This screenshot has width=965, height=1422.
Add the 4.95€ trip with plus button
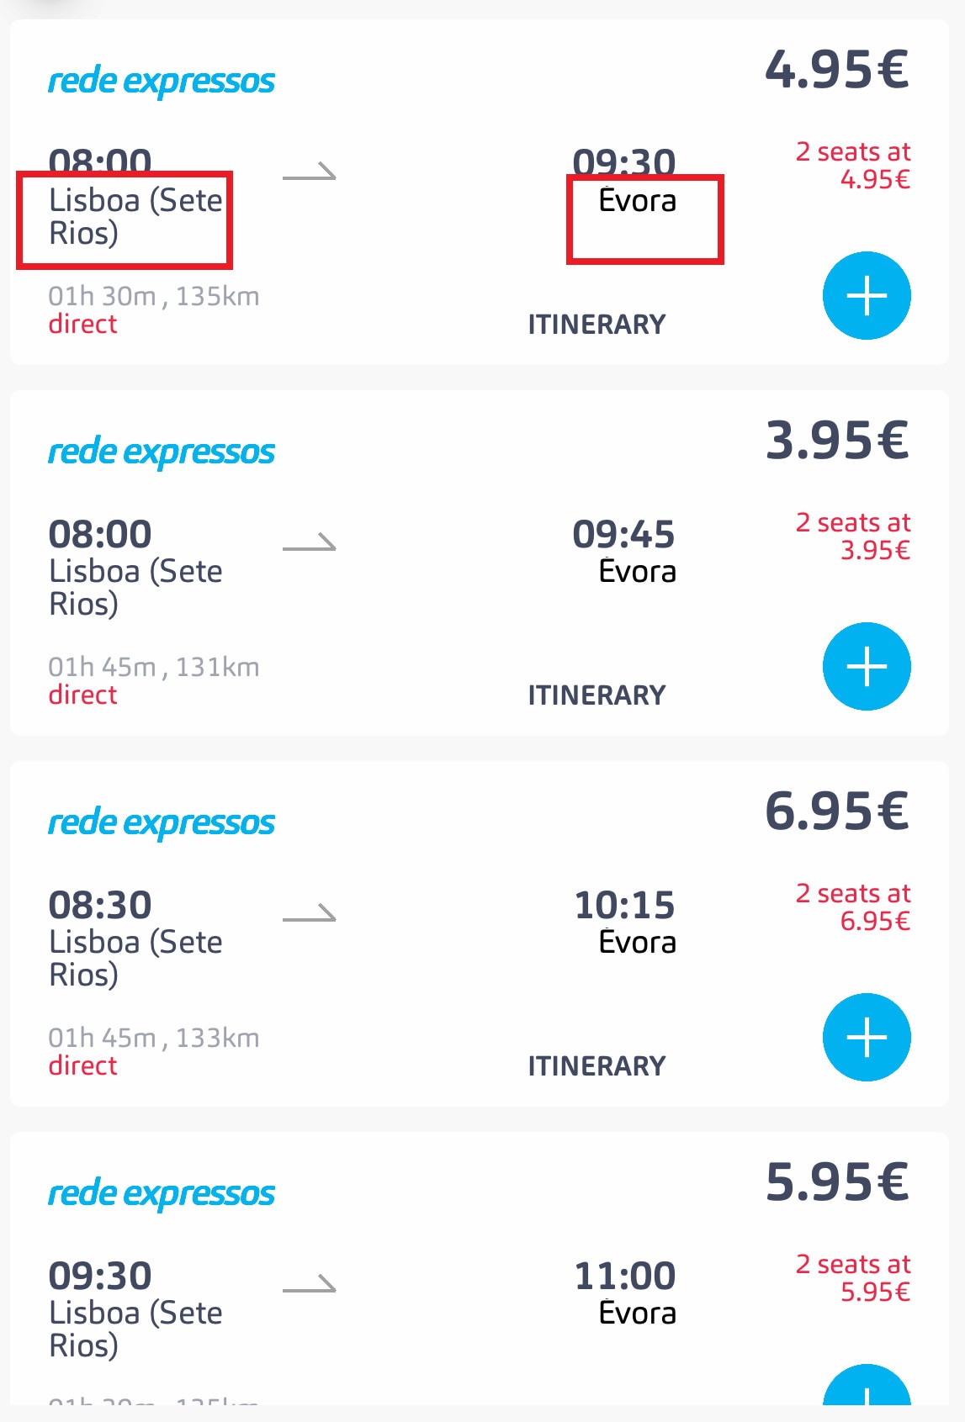tap(867, 295)
